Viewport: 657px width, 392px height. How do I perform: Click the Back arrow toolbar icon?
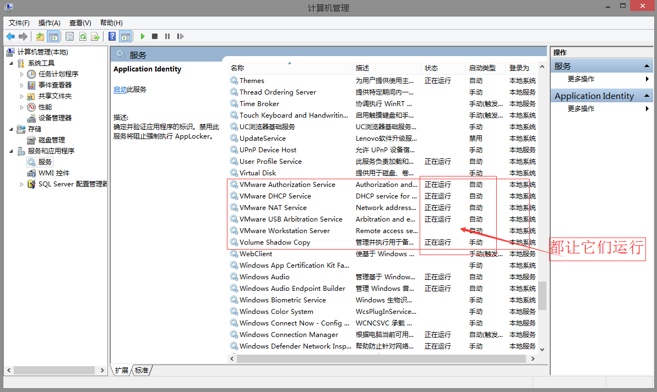[10, 37]
